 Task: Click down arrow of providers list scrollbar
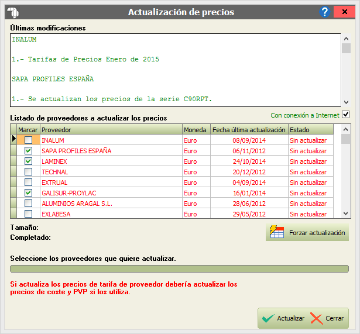coord(345,214)
